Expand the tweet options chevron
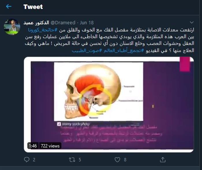Screen dimensions: 202x170 click(192, 23)
